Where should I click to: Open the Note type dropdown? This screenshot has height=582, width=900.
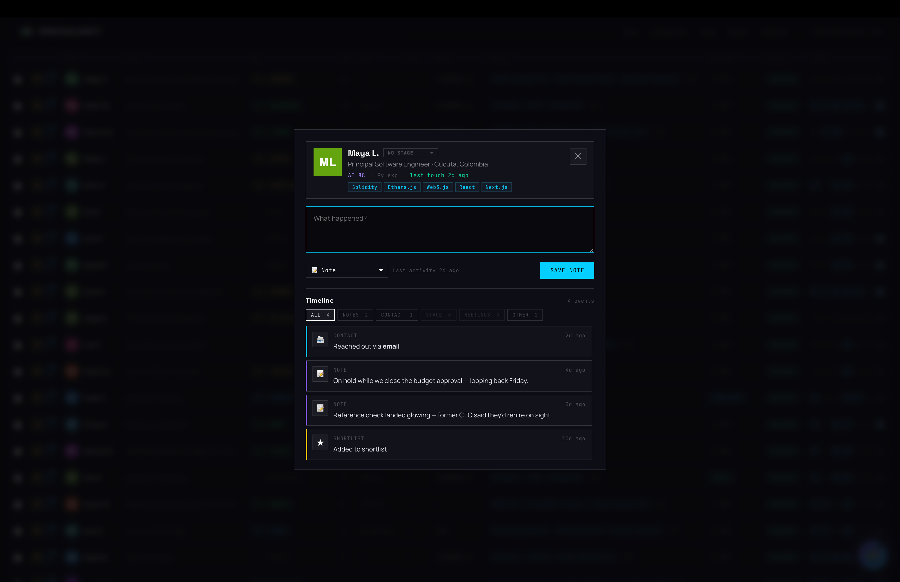(347, 270)
